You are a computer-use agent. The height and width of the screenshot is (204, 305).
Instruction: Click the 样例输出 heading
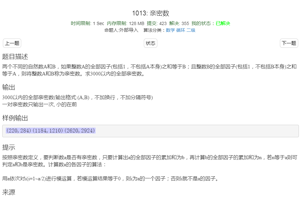15,118
